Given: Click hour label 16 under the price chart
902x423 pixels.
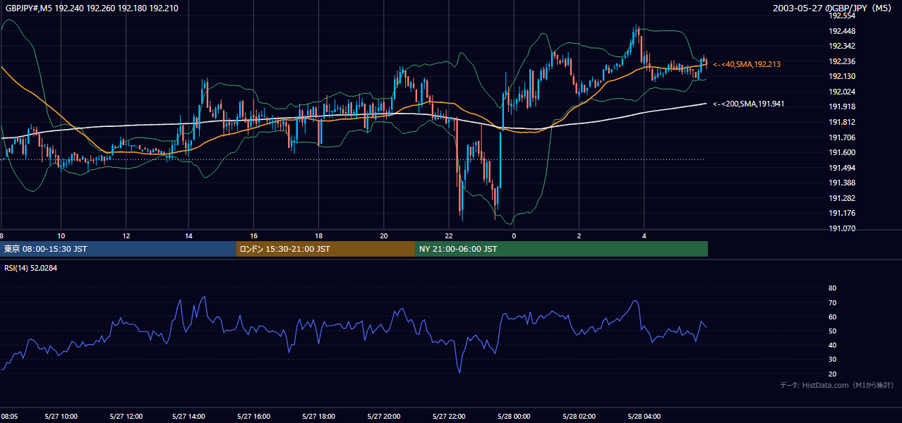Looking at the screenshot, I should tap(253, 235).
